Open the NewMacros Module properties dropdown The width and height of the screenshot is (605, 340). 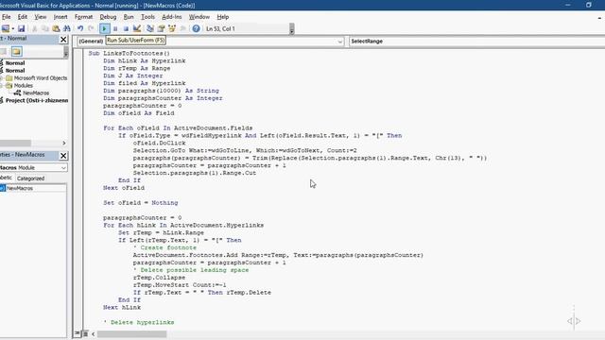(x=63, y=168)
